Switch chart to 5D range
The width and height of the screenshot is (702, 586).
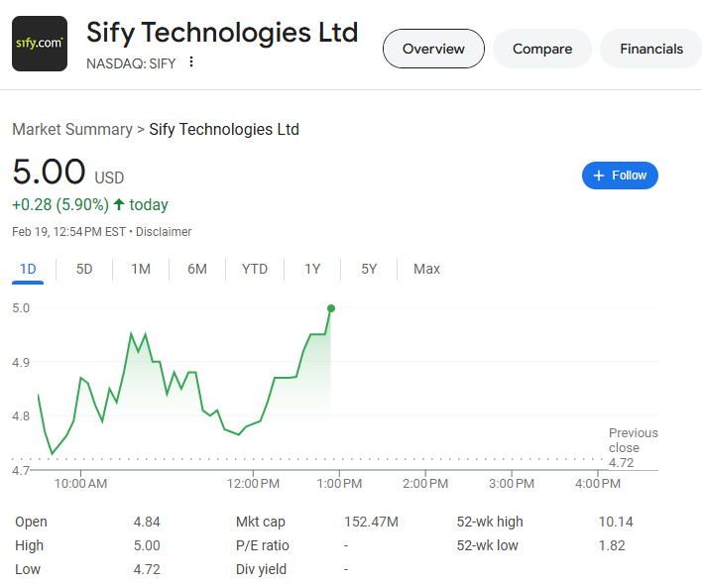(x=84, y=269)
